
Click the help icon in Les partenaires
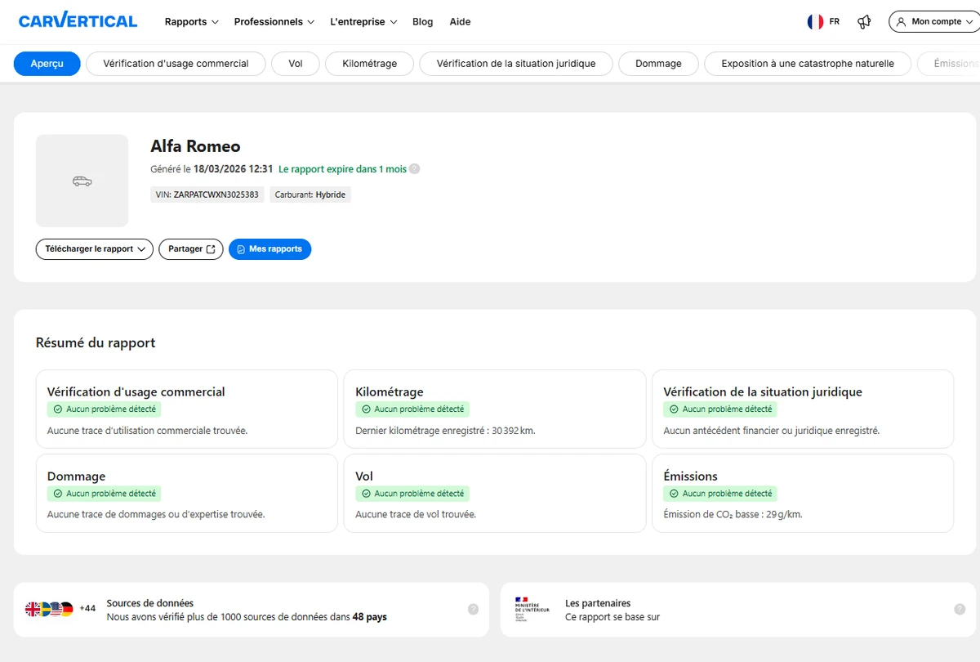[x=960, y=609]
